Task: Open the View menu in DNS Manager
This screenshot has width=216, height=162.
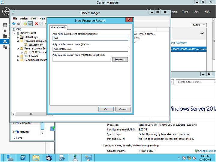Action: point(34,19)
